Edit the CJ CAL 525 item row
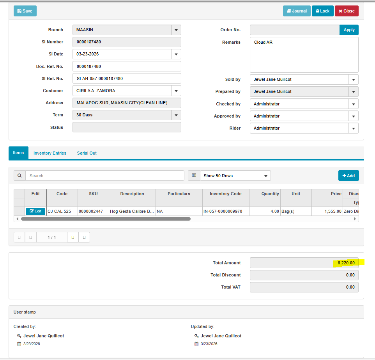 [x=35, y=211]
